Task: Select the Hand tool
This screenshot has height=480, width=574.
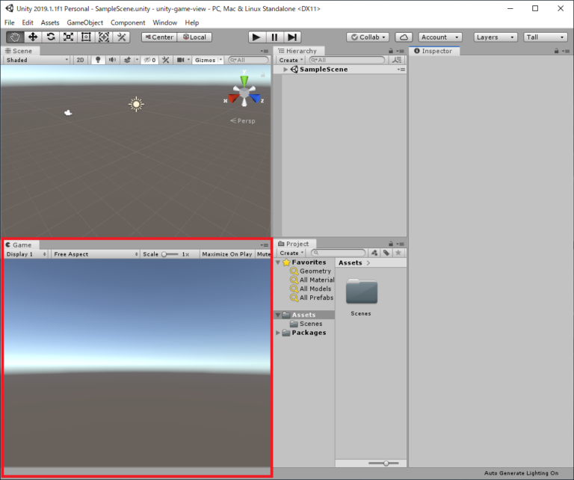Action: point(15,37)
